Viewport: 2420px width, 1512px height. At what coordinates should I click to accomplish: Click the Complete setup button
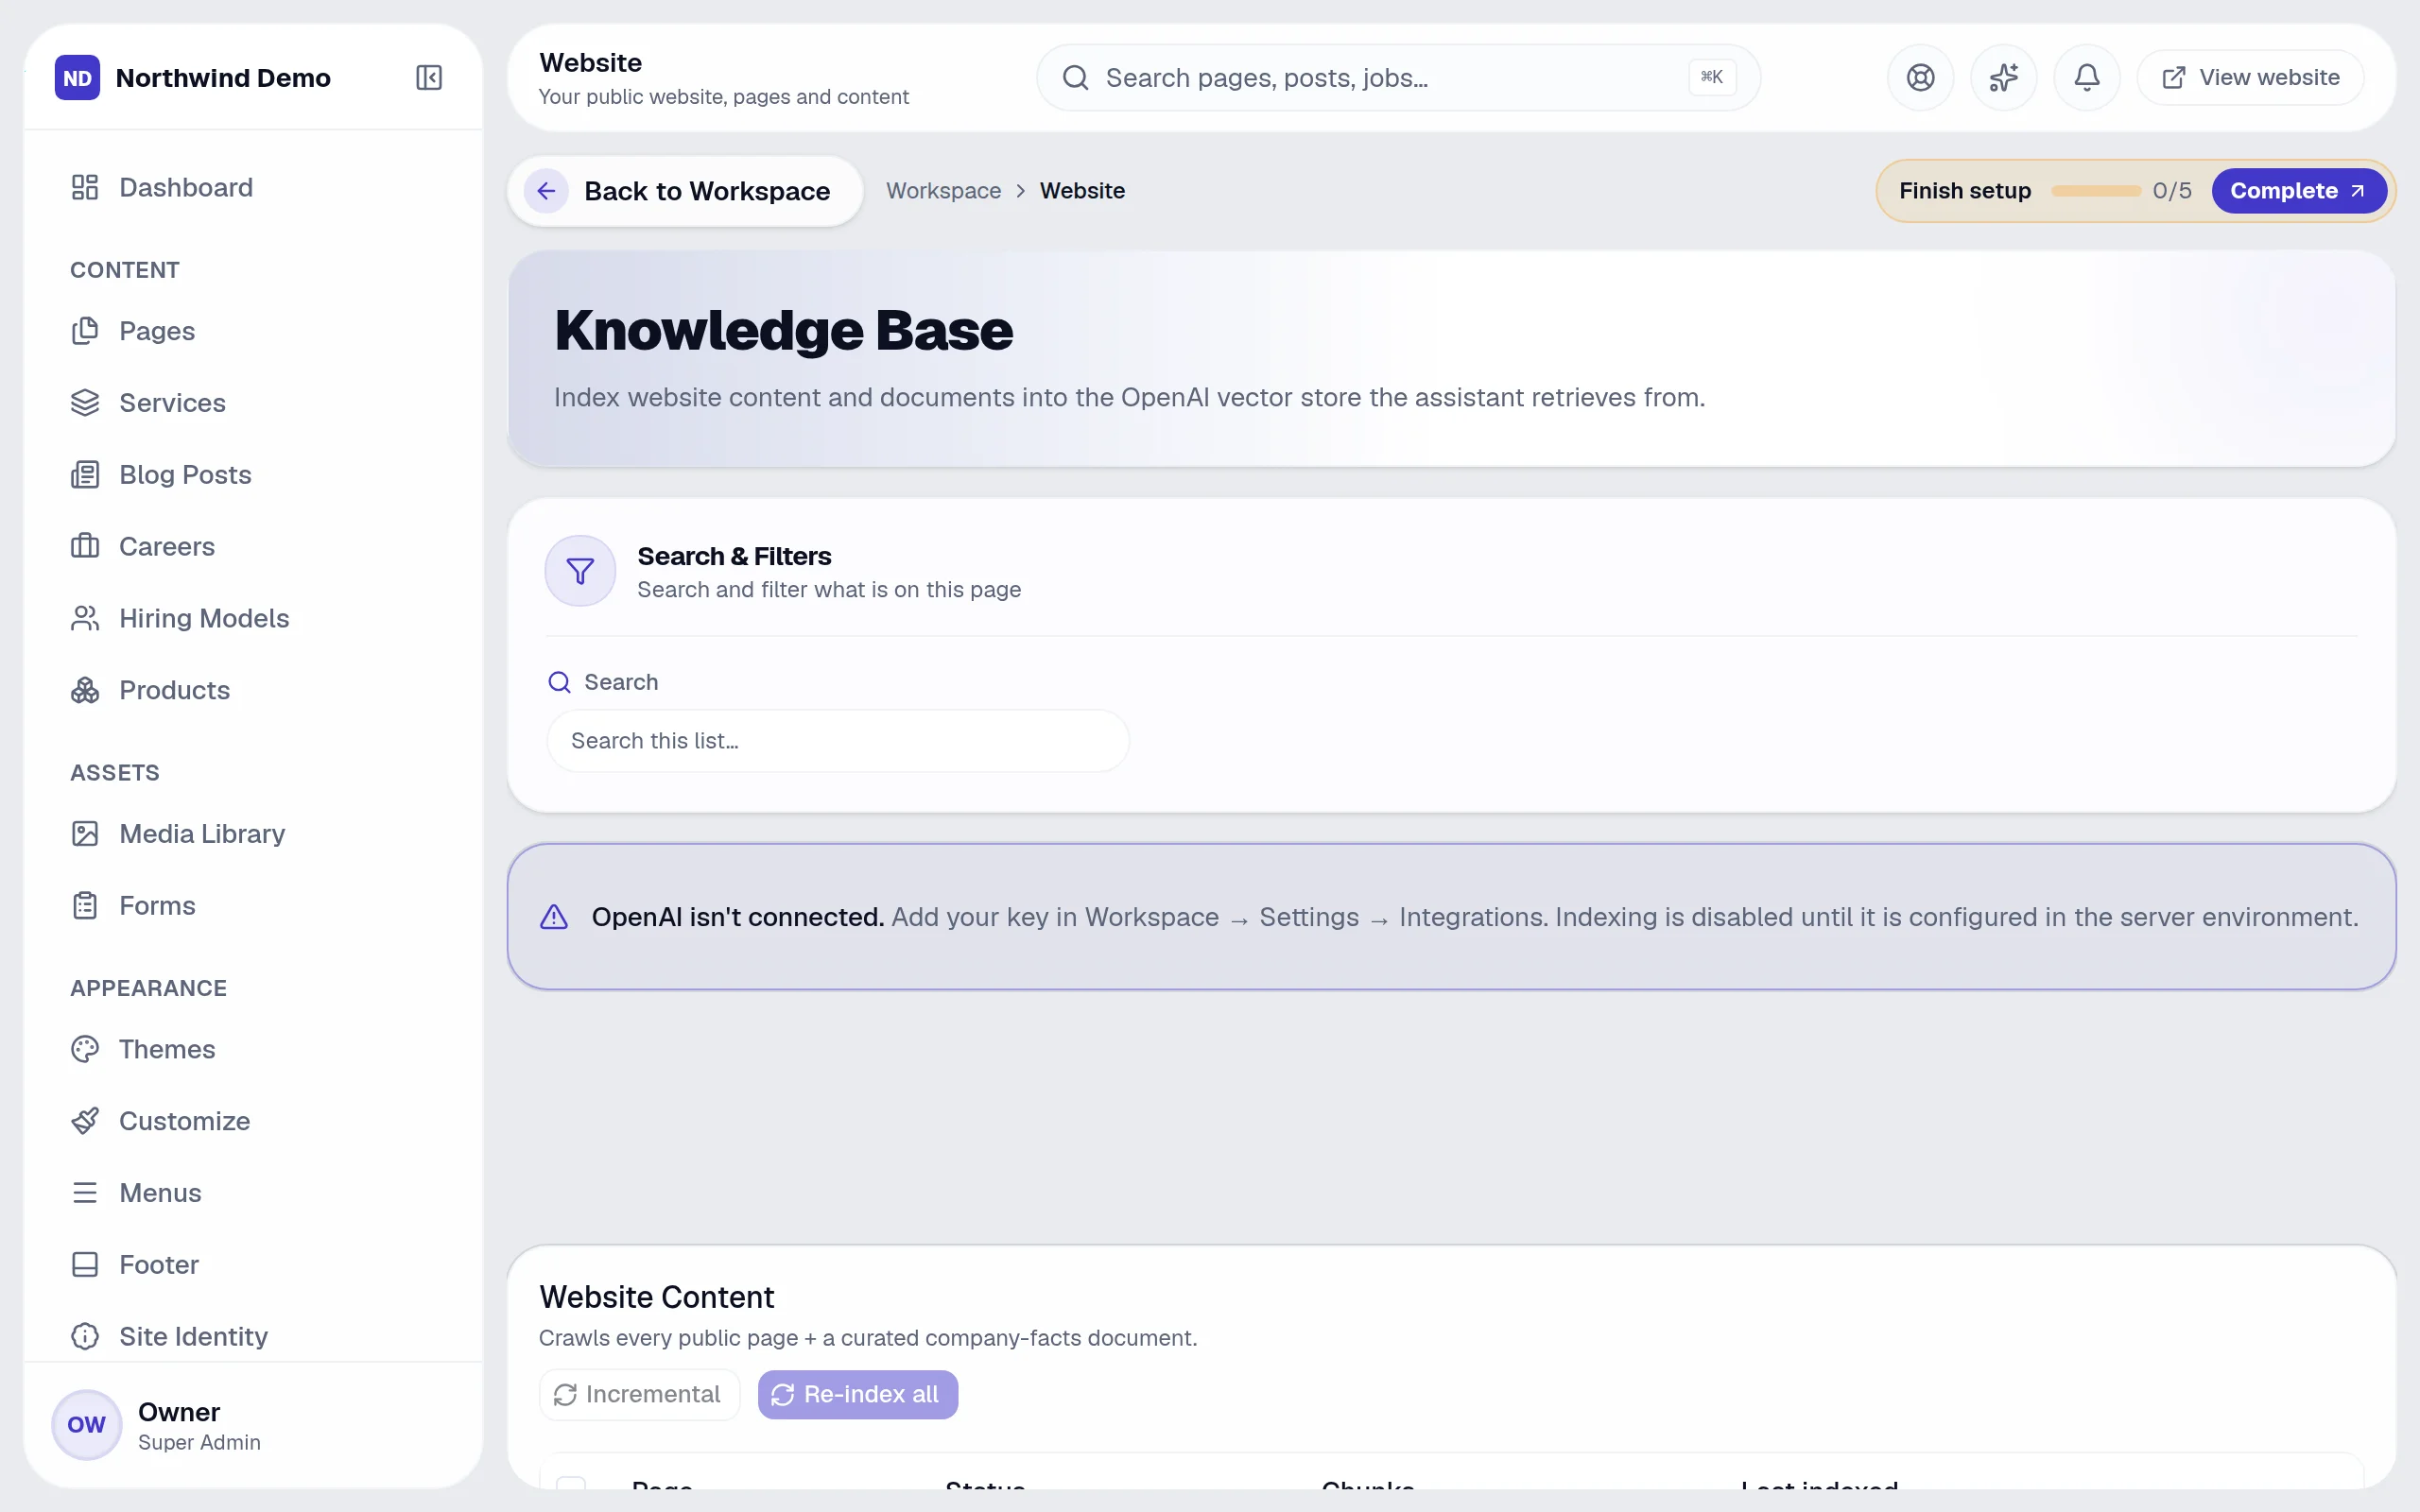tap(2298, 190)
